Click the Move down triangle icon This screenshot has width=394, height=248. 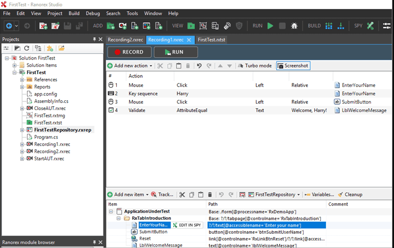pyautogui.click(x=229, y=66)
